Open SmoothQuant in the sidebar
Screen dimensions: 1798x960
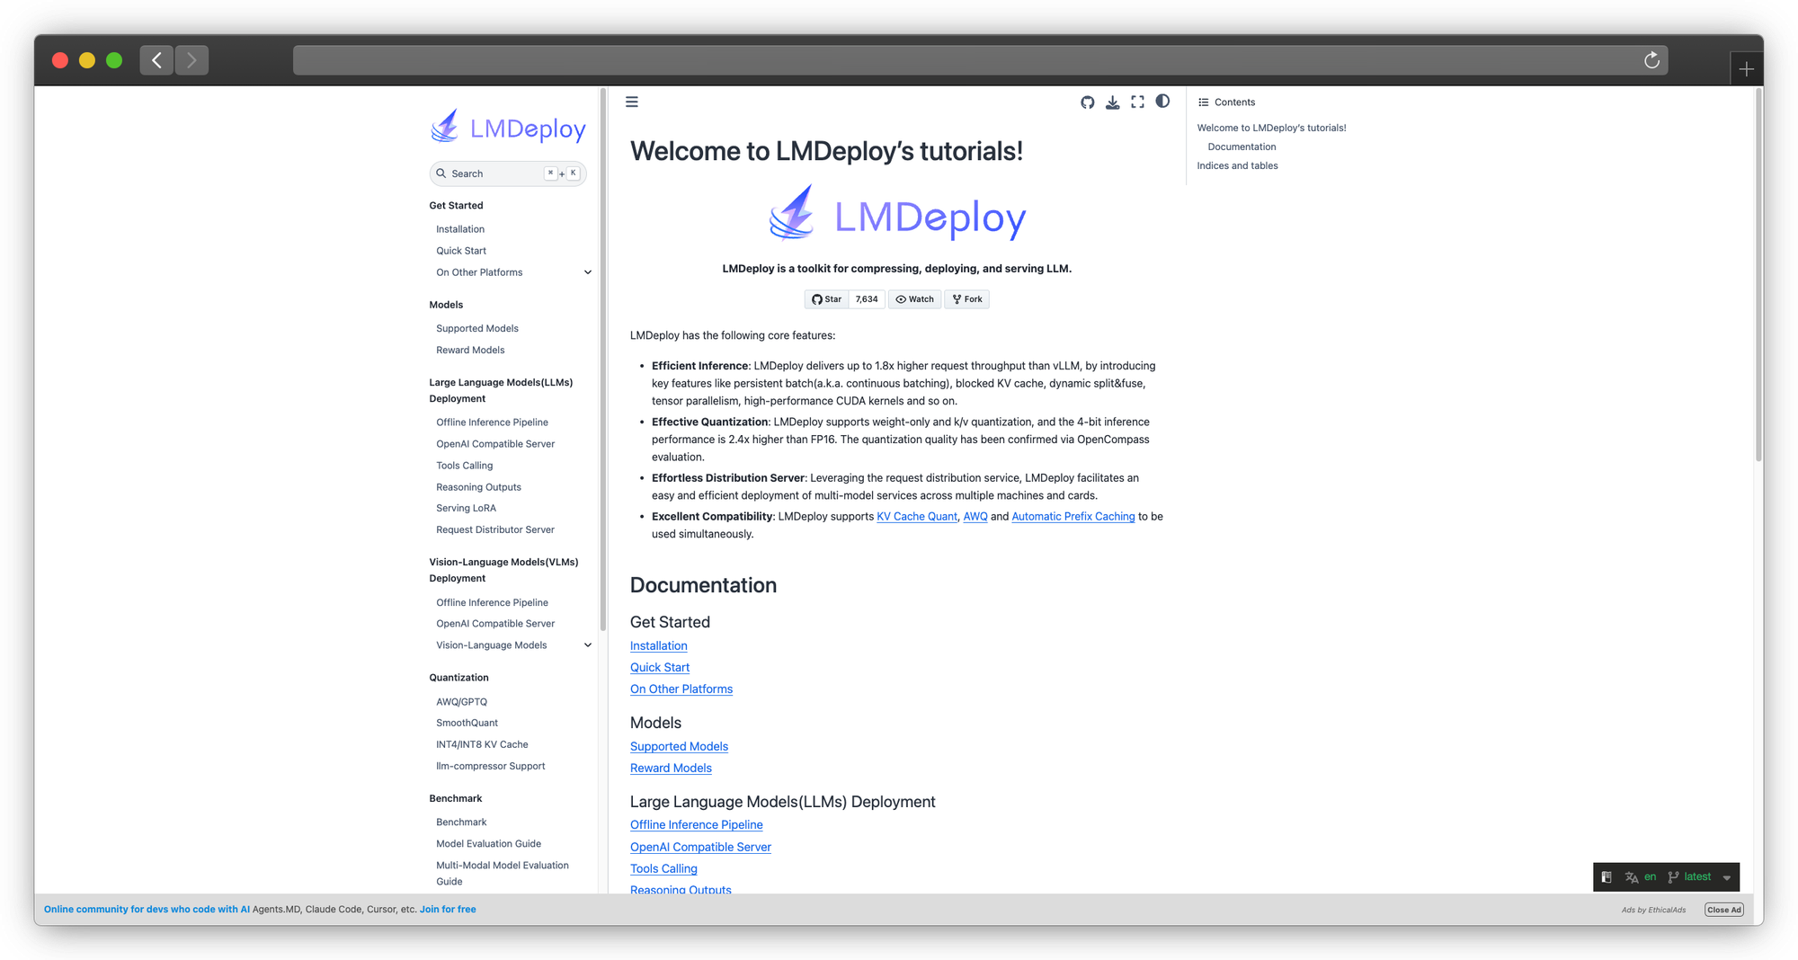pos(467,723)
